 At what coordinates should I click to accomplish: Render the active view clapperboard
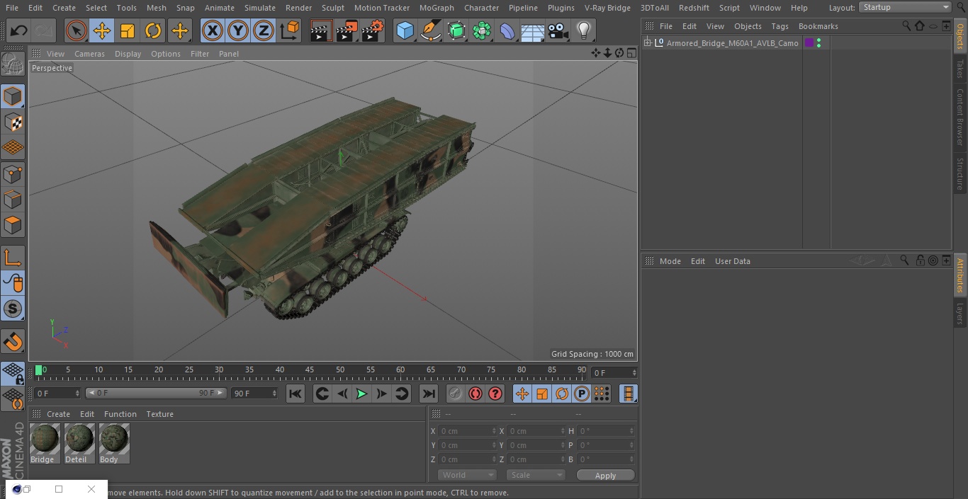tap(321, 30)
